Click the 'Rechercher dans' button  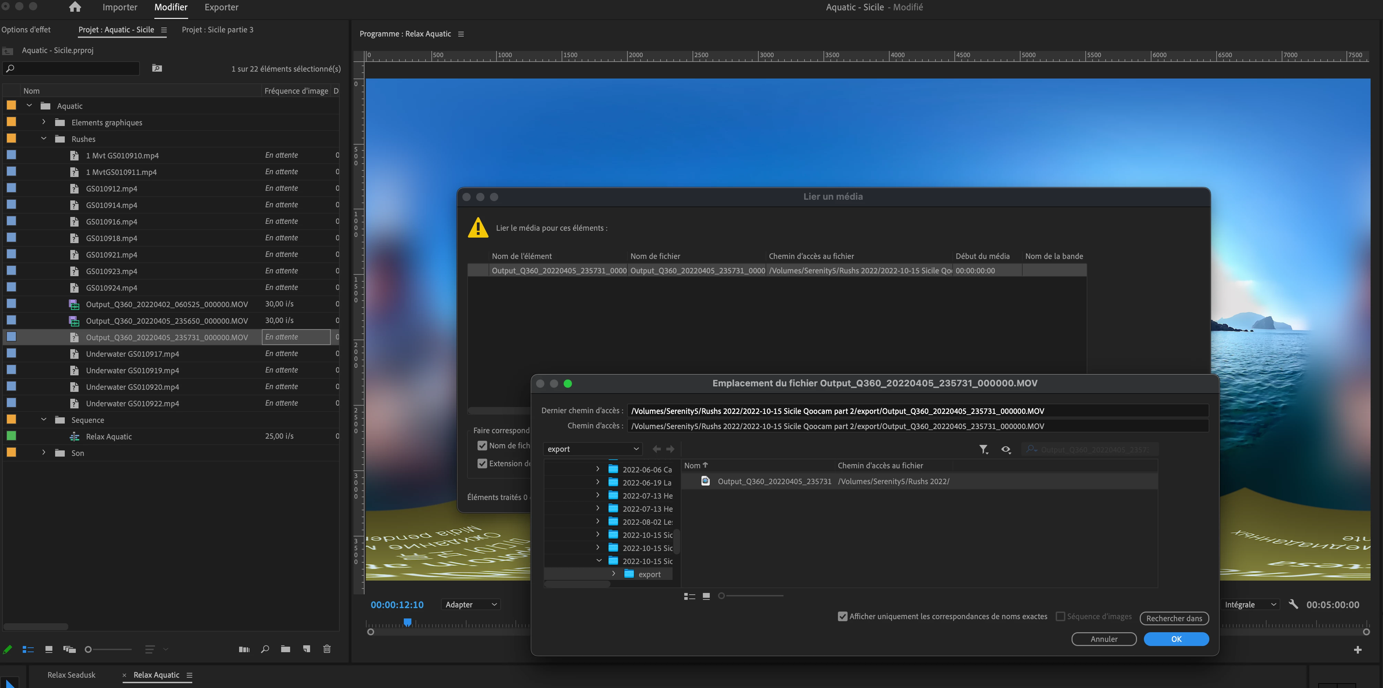(1174, 618)
